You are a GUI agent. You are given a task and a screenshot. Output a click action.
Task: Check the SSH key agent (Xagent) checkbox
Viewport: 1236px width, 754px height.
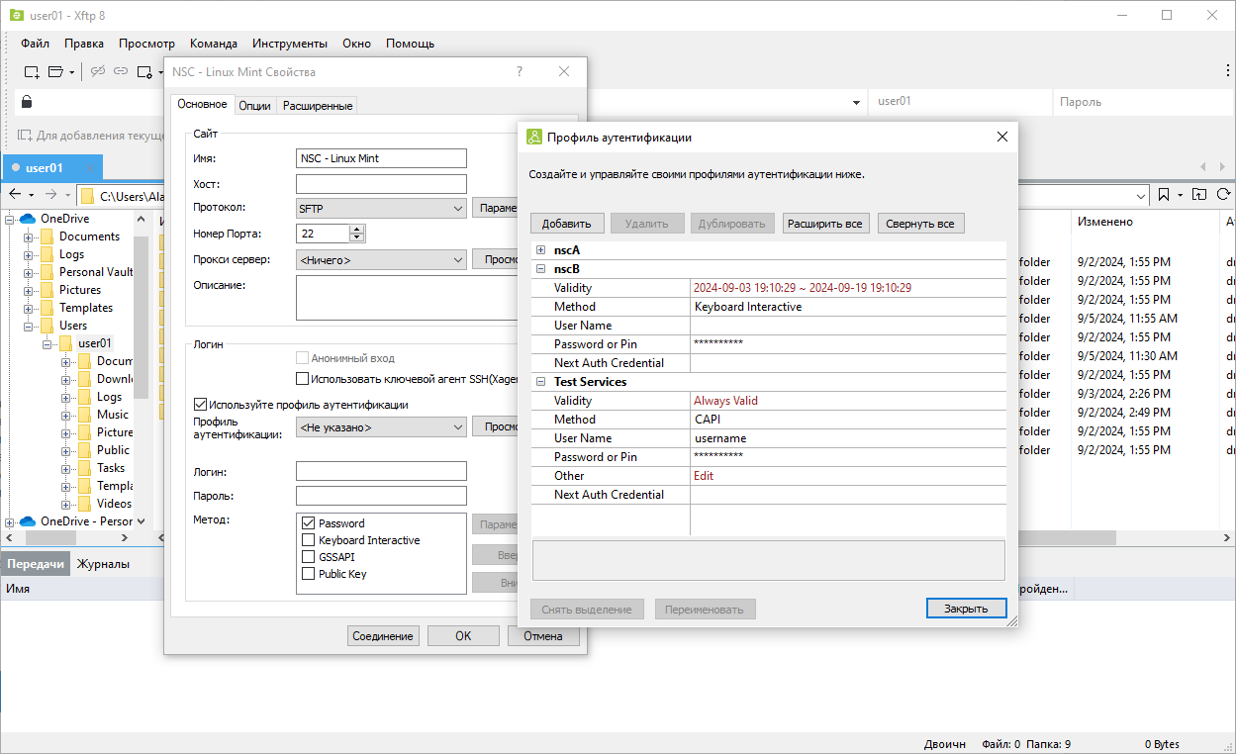pyautogui.click(x=303, y=378)
